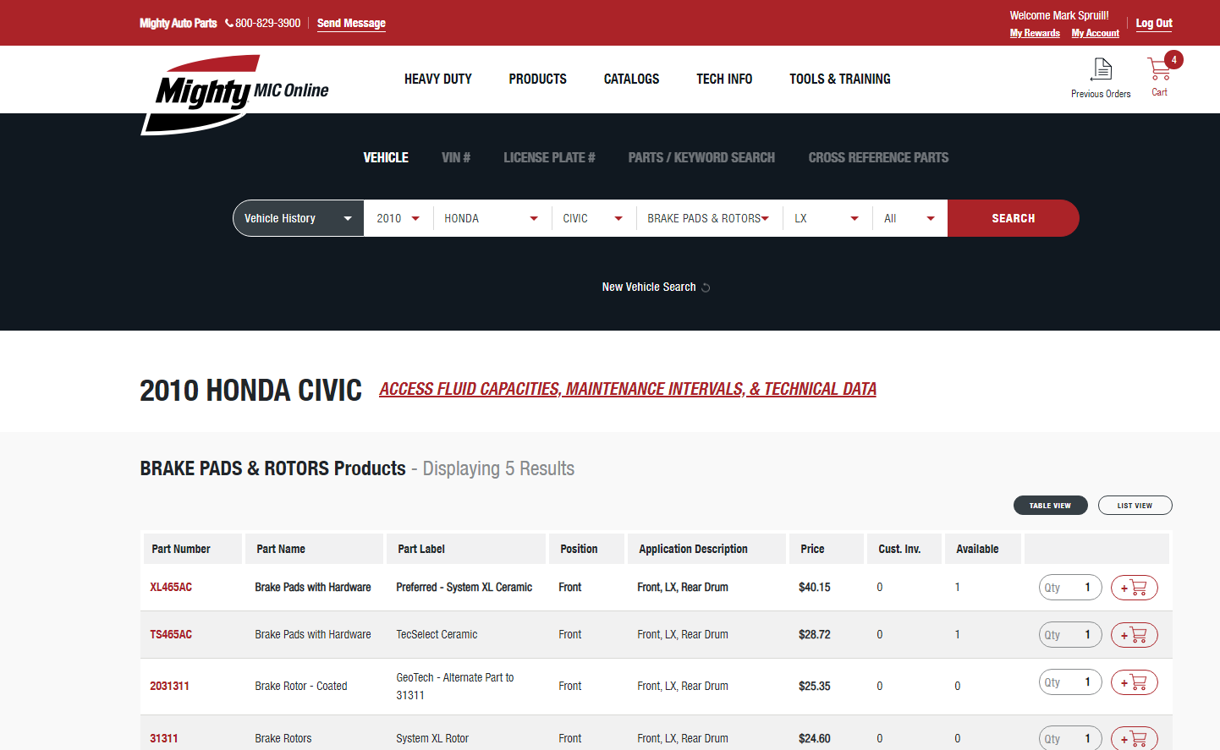Click the Part Number column header
Screen dimensions: 1220x750
tap(193, 549)
